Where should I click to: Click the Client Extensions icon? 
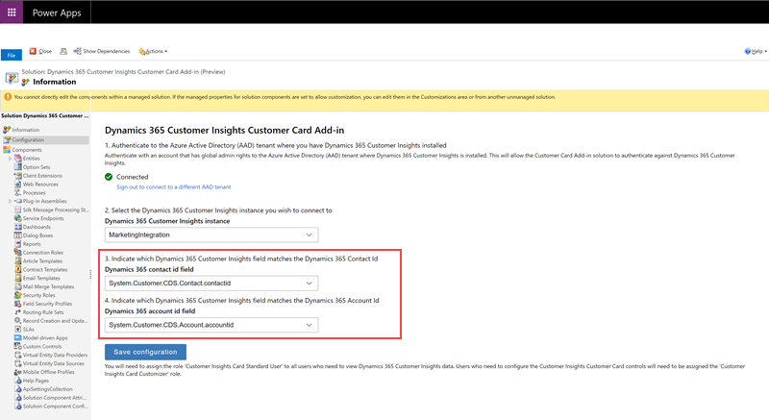point(18,176)
